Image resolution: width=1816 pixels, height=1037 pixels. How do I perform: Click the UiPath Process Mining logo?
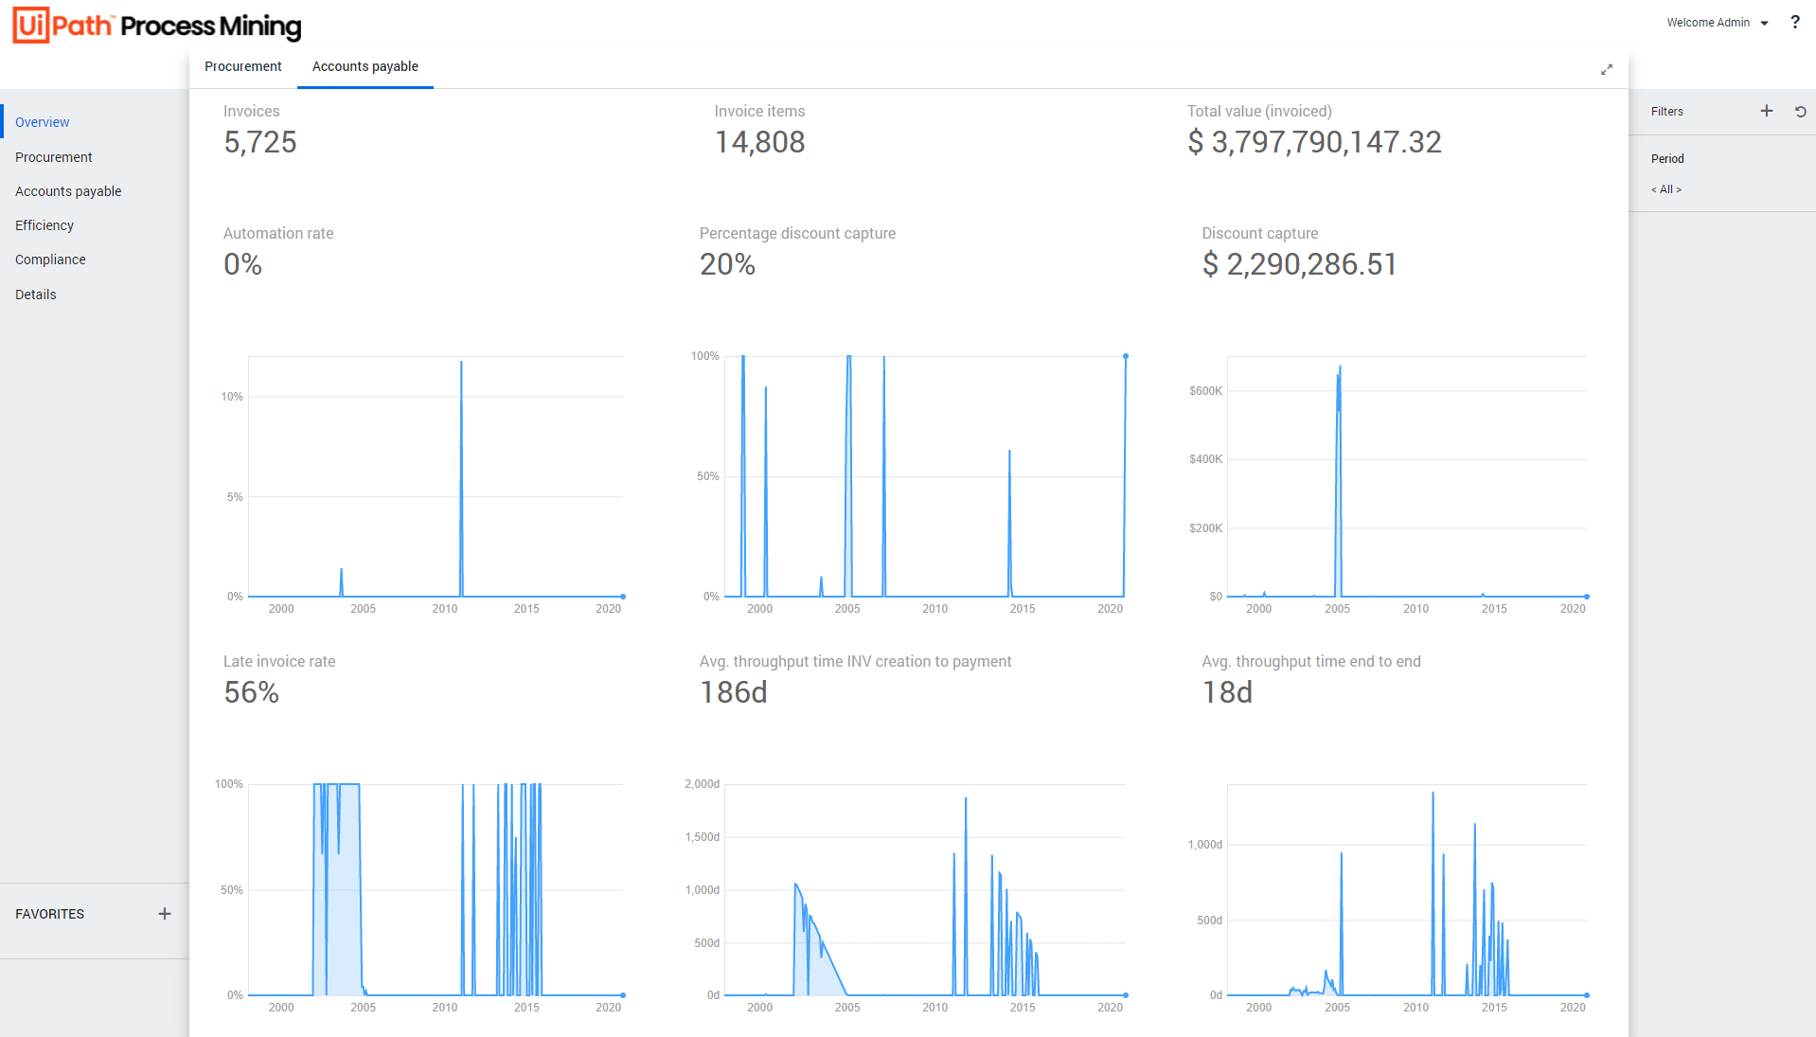tap(157, 26)
